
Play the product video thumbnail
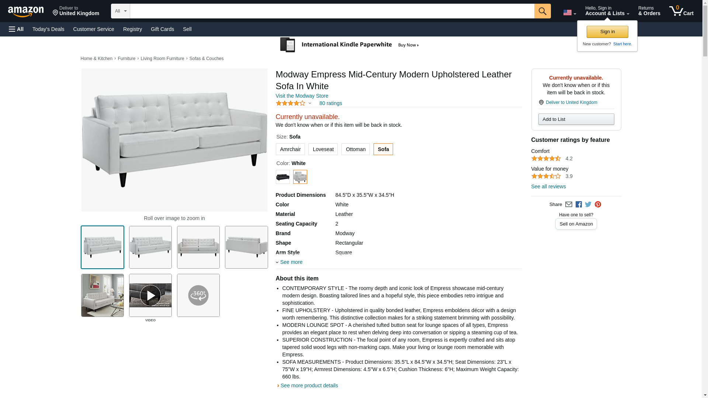[150, 295]
